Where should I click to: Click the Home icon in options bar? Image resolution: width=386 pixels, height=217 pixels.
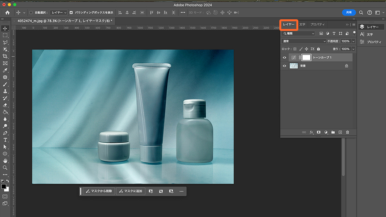coord(7,12)
